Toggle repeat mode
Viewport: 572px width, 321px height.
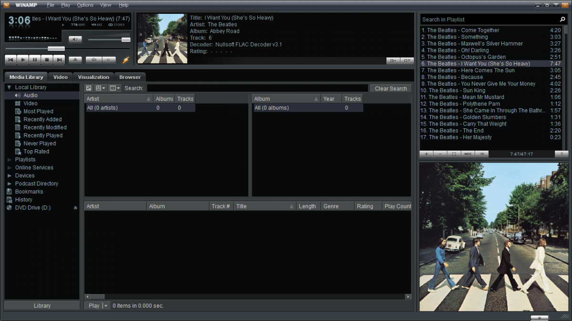tap(109, 60)
